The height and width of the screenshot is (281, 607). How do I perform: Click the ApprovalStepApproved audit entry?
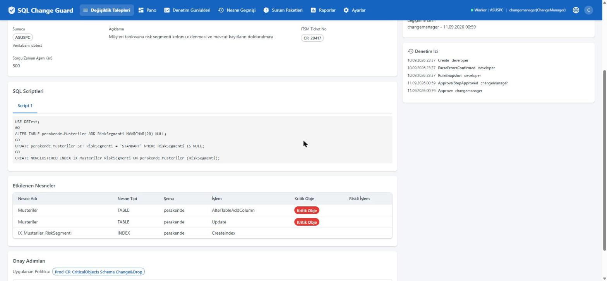(458, 83)
